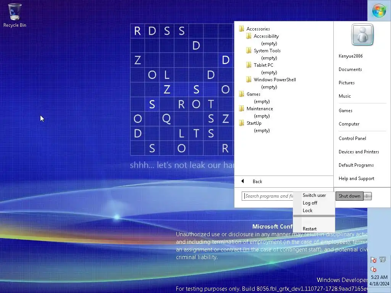The height and width of the screenshot is (293, 391).
Task: Click the (empty) entry under Maintenance
Action: pyautogui.click(x=262, y=116)
